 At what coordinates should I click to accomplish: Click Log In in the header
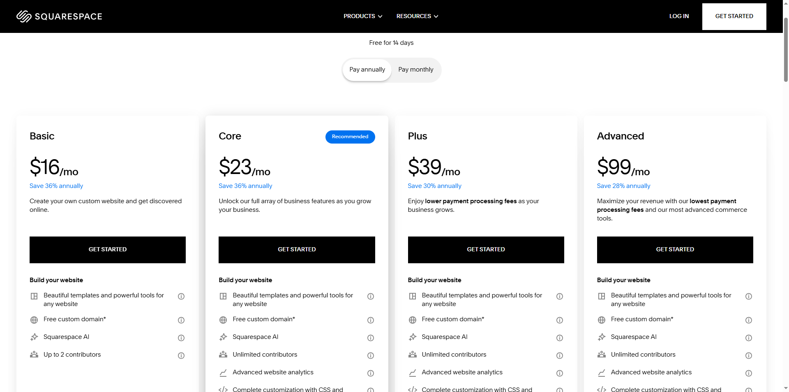[x=679, y=16]
